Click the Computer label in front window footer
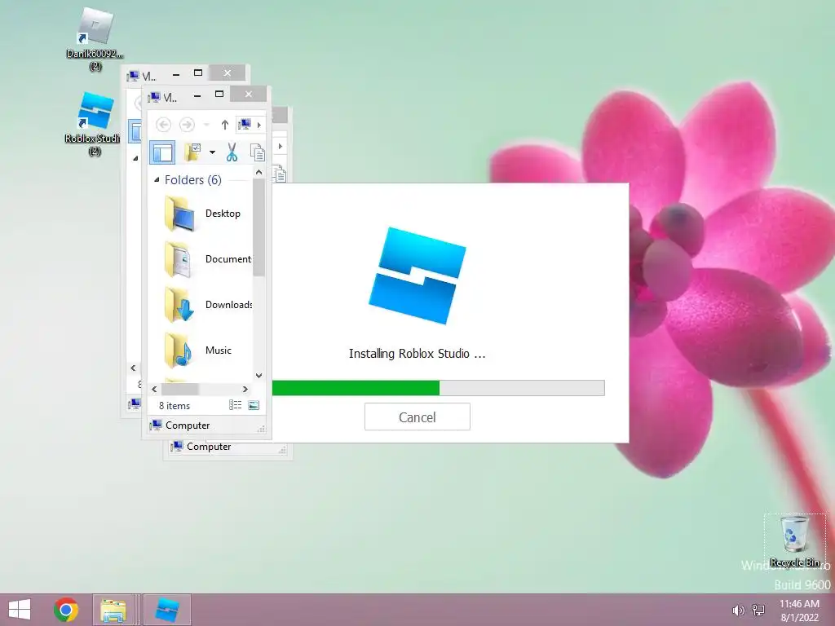835x626 pixels. tap(188, 425)
